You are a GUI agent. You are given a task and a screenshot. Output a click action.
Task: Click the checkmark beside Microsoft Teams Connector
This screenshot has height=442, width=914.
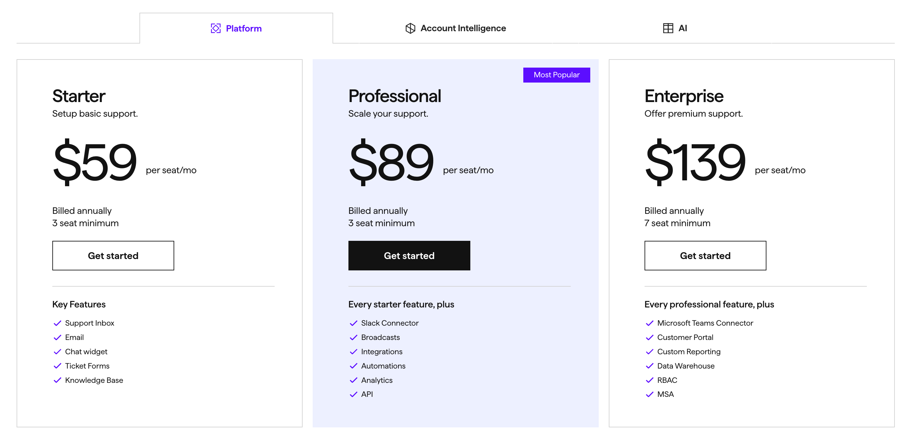pyautogui.click(x=650, y=323)
